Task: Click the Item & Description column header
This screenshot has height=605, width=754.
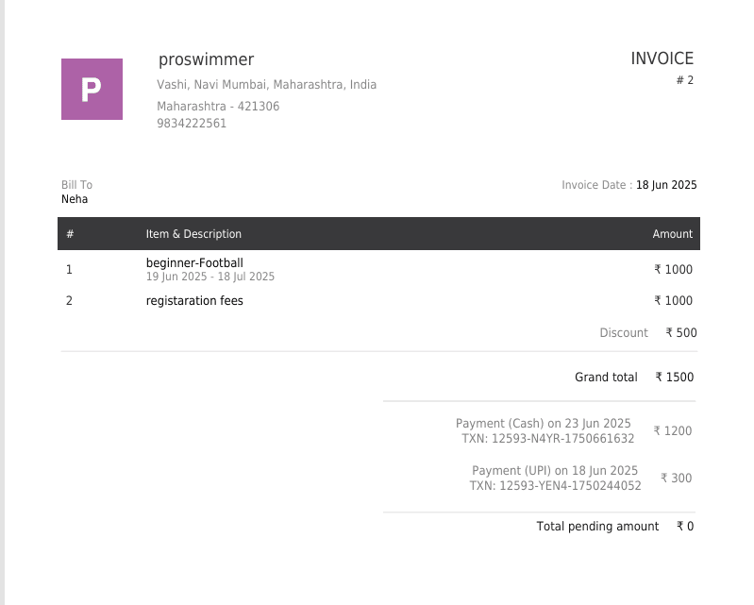Action: click(x=193, y=234)
